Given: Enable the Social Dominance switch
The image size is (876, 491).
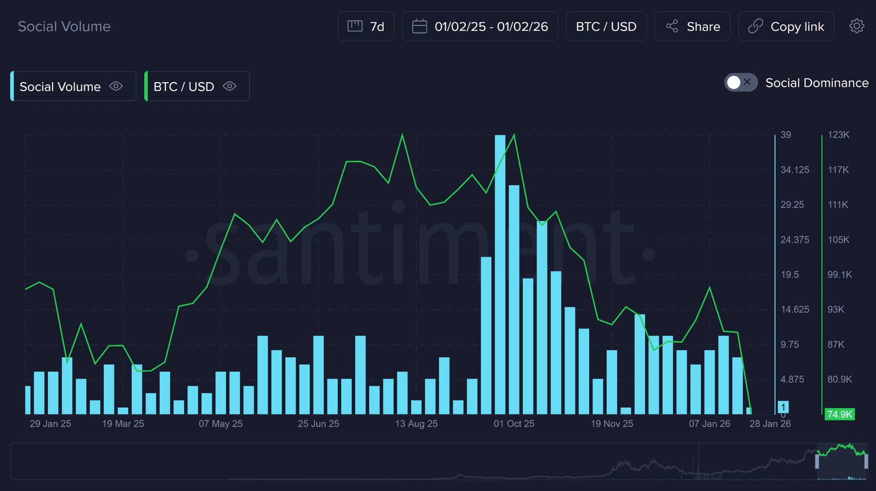Looking at the screenshot, I should [x=740, y=83].
